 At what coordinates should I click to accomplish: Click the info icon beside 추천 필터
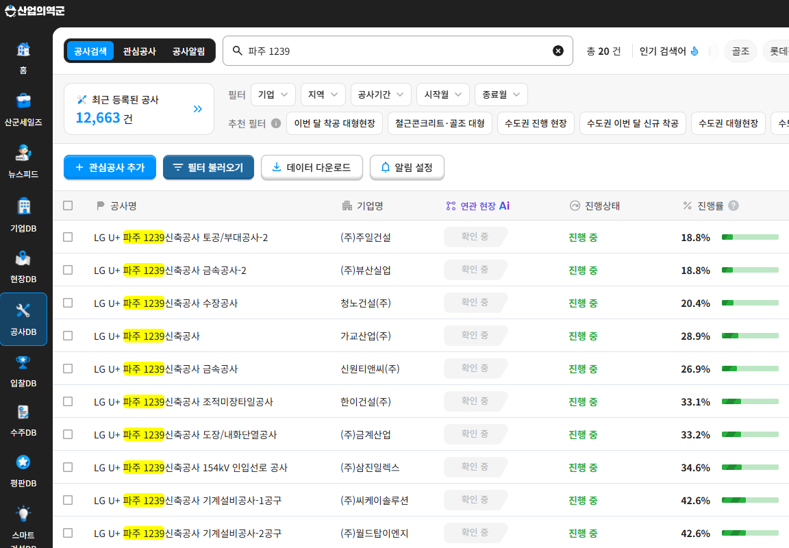[276, 123]
